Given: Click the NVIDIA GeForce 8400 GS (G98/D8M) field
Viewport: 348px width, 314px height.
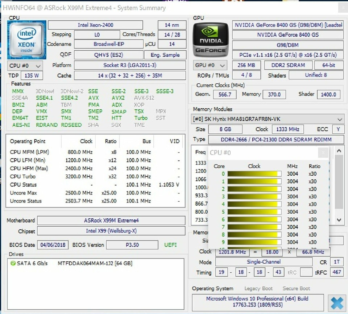Looking at the screenshot, I should [288, 25].
